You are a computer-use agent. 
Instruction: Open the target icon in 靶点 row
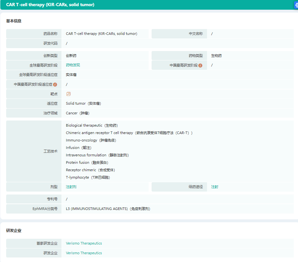(68, 94)
